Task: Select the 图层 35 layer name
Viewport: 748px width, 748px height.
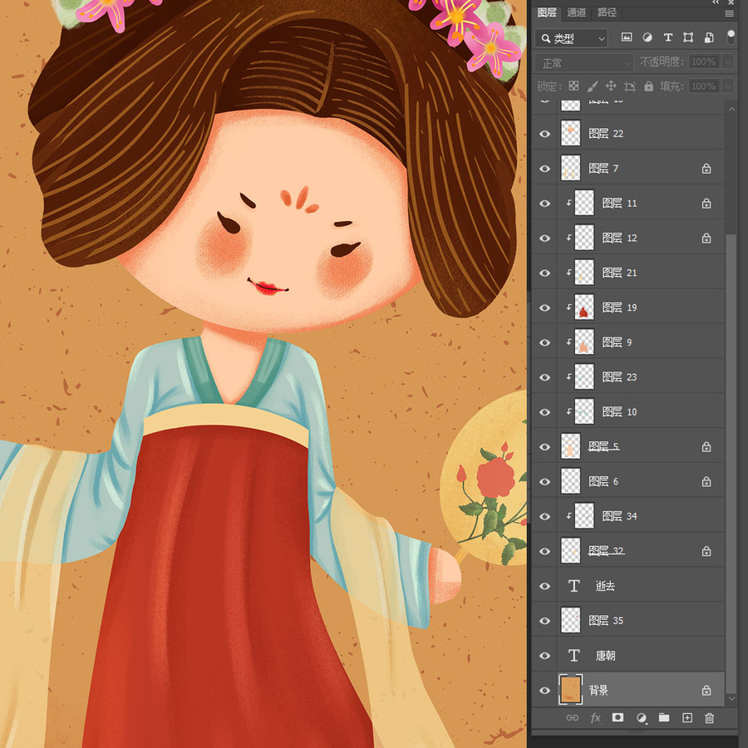Action: coord(606,621)
